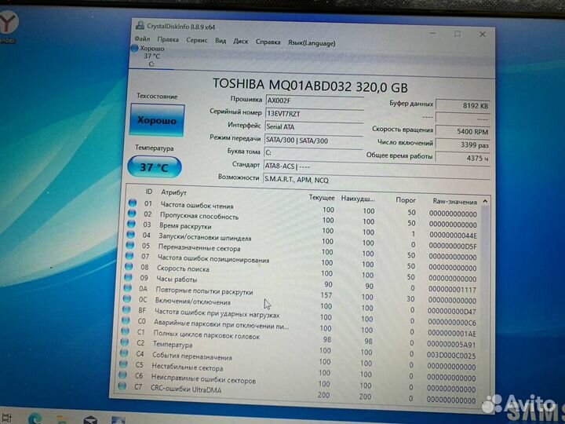Click status icon of attribute 09

(x=128, y=277)
